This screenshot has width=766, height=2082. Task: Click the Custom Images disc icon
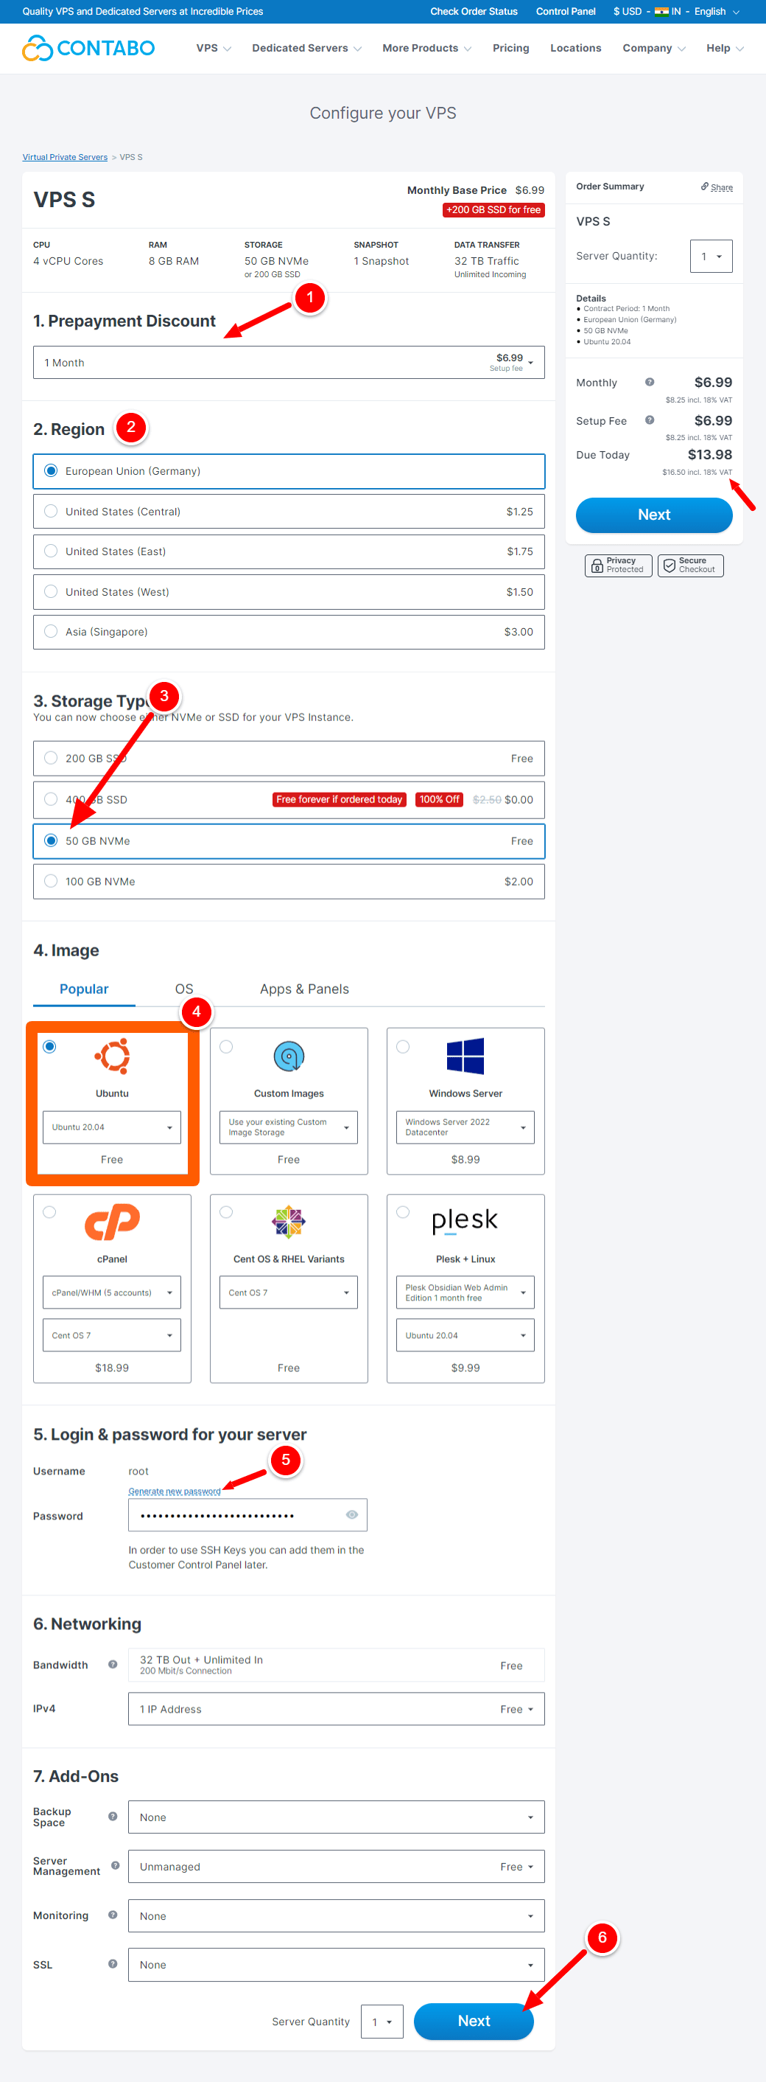click(x=289, y=1056)
